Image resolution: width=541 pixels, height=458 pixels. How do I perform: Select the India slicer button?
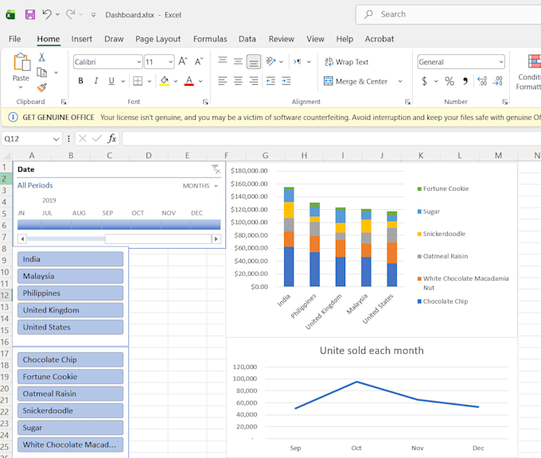click(x=70, y=259)
